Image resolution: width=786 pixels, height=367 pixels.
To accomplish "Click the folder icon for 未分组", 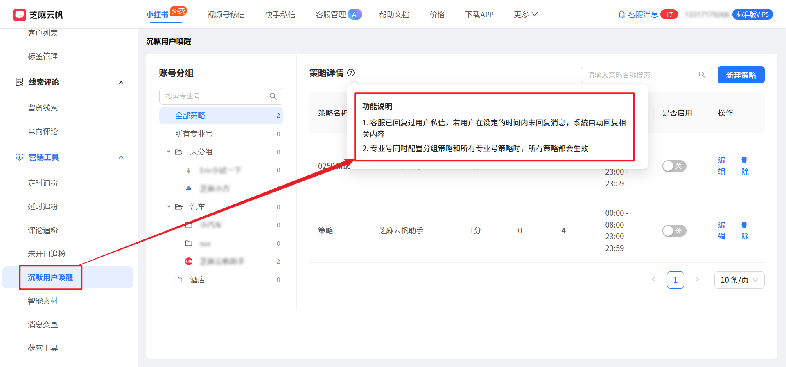I will click(179, 152).
